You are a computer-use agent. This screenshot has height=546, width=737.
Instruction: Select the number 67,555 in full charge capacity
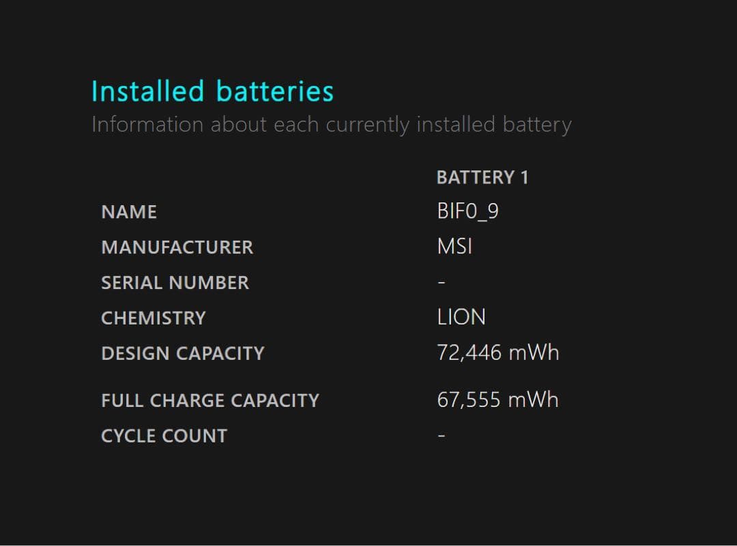click(469, 400)
